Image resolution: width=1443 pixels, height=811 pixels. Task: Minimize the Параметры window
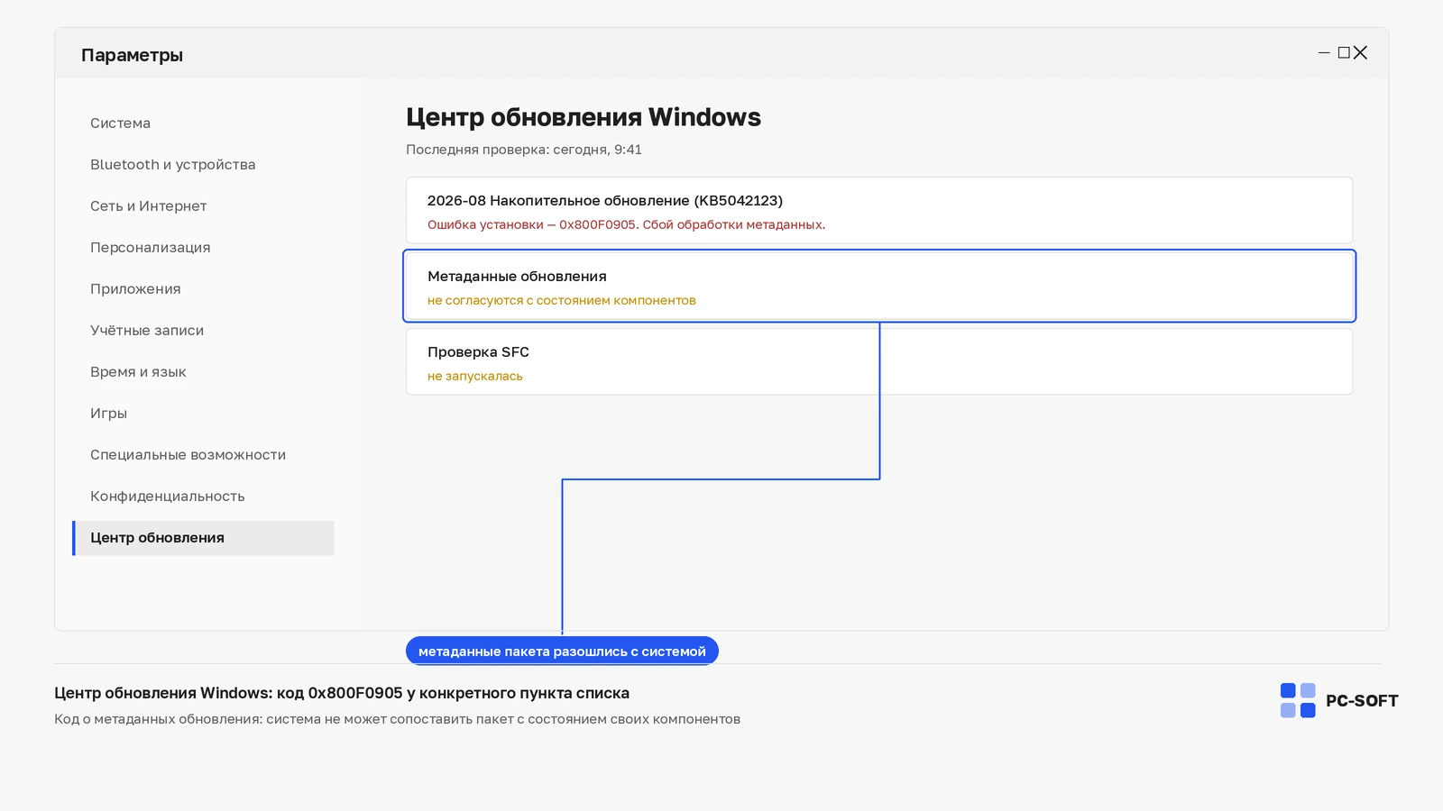click(1324, 53)
